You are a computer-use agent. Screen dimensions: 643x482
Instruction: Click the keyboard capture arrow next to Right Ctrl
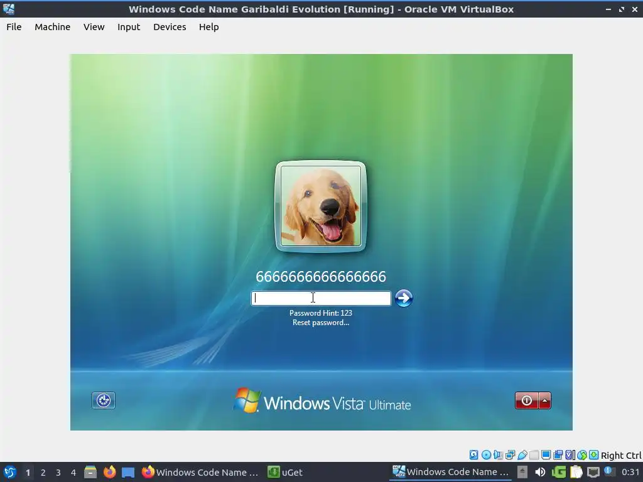click(x=593, y=455)
